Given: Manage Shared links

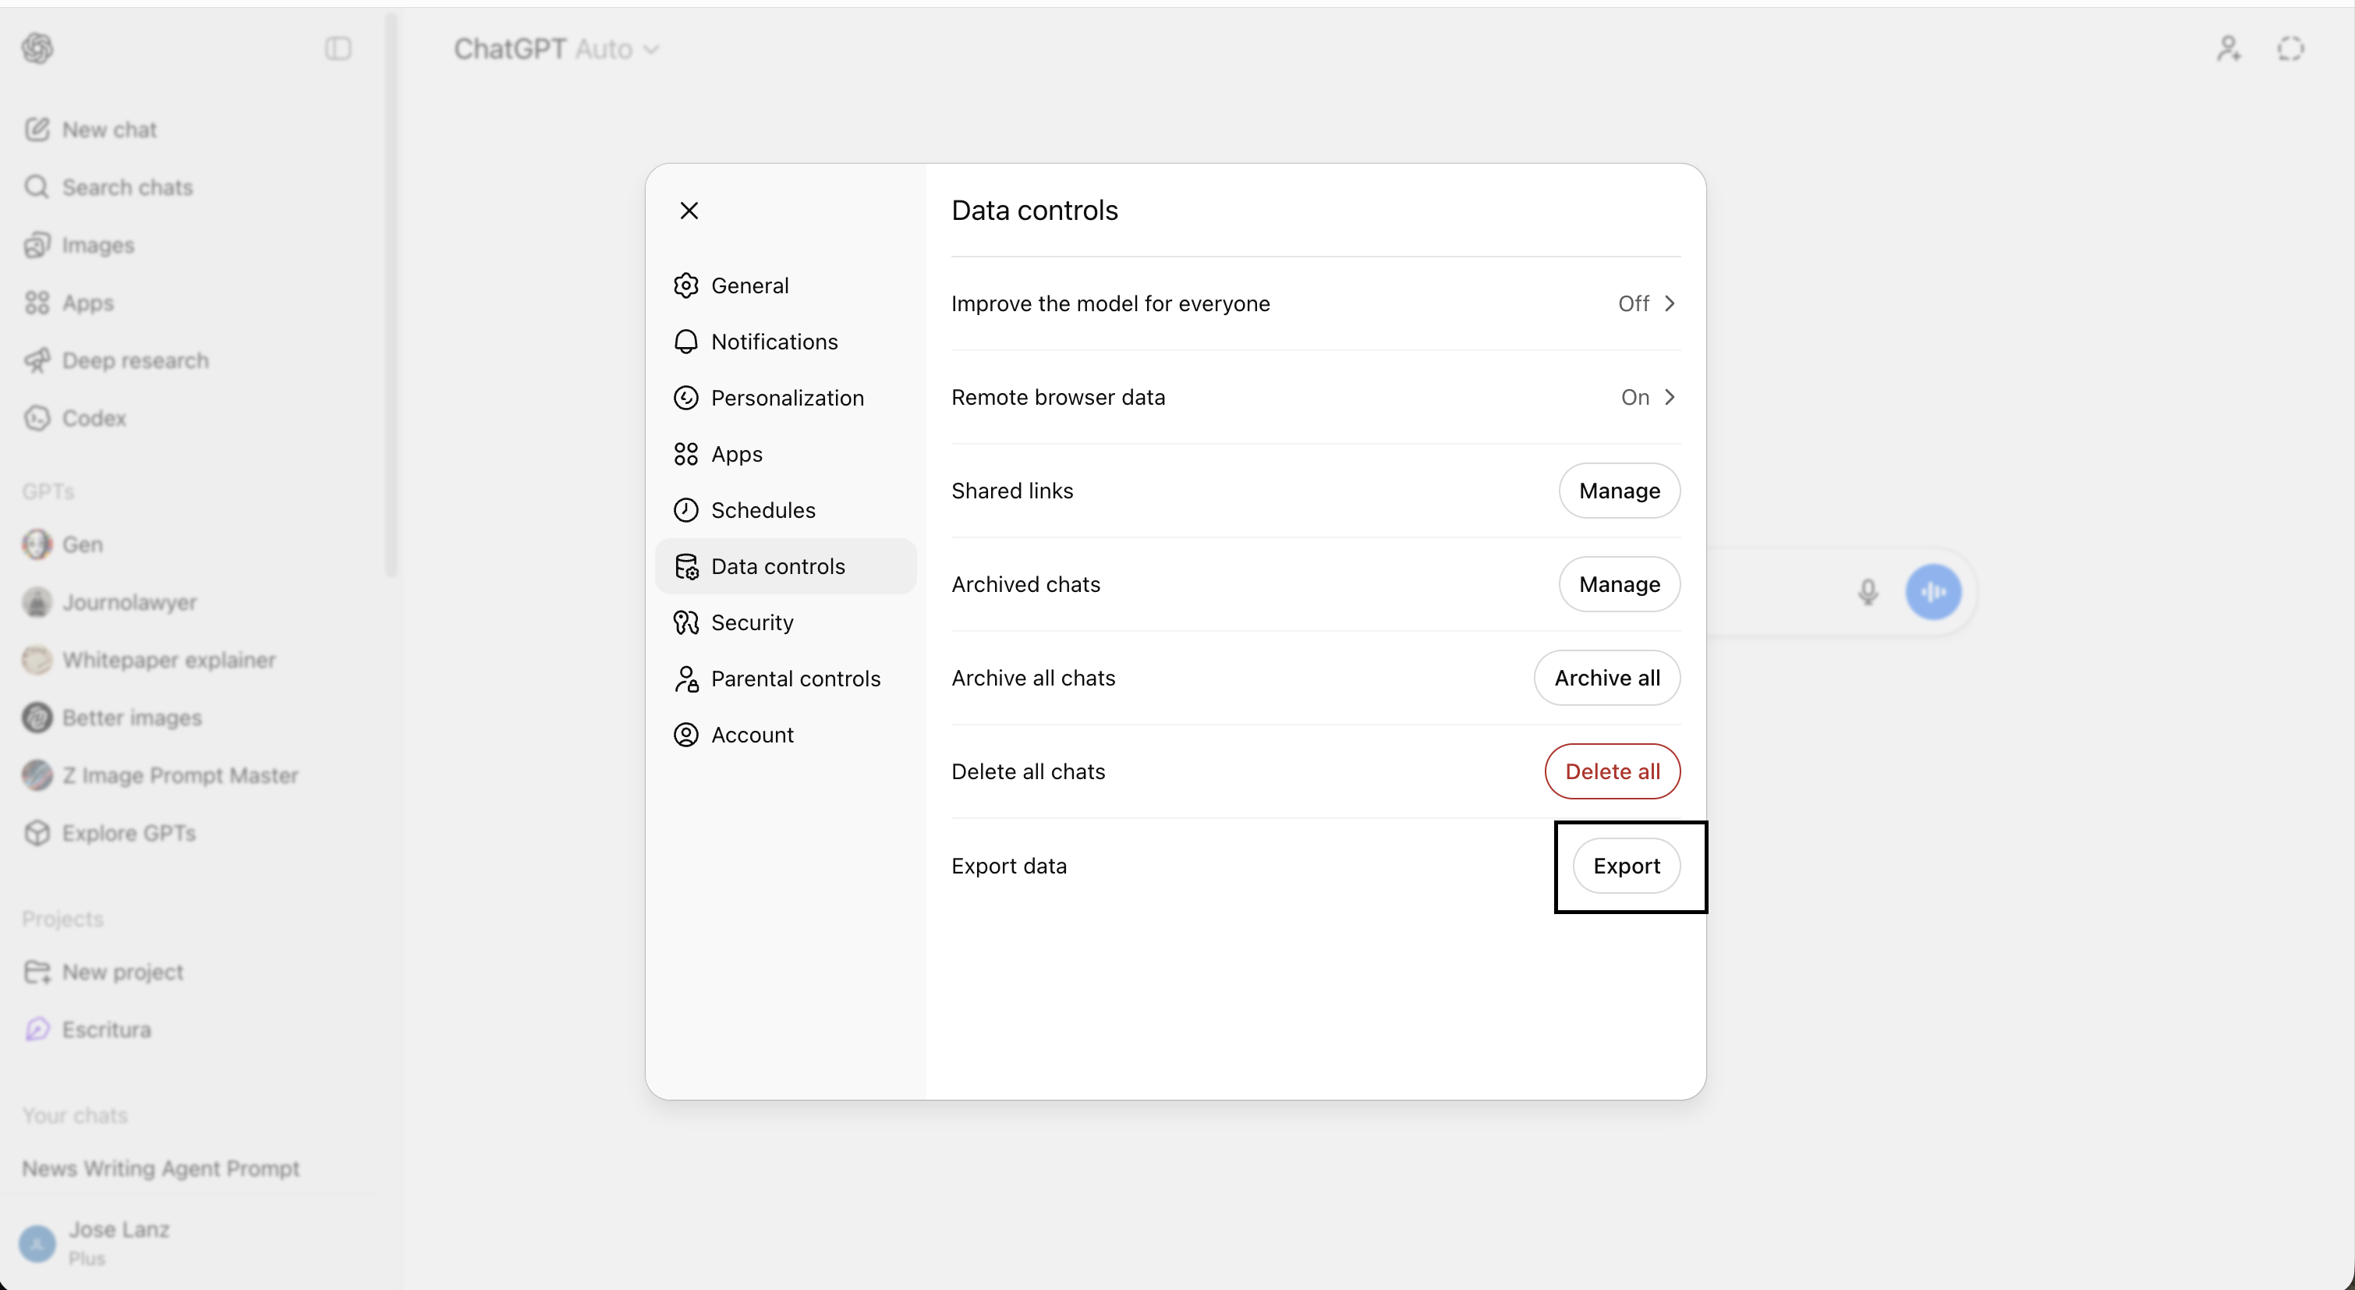Looking at the screenshot, I should click(1618, 491).
